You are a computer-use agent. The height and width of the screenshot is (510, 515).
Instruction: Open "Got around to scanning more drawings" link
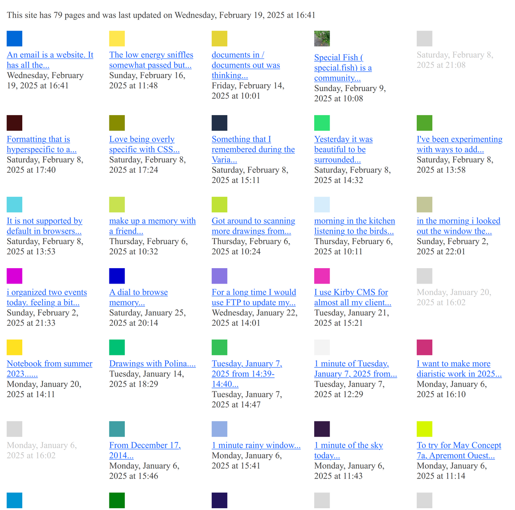click(x=253, y=226)
